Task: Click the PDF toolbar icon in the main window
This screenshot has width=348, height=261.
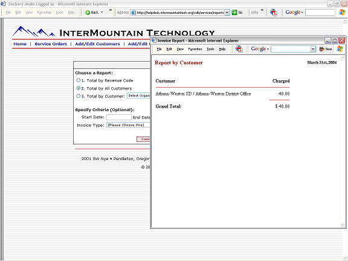Action: [x=274, y=13]
